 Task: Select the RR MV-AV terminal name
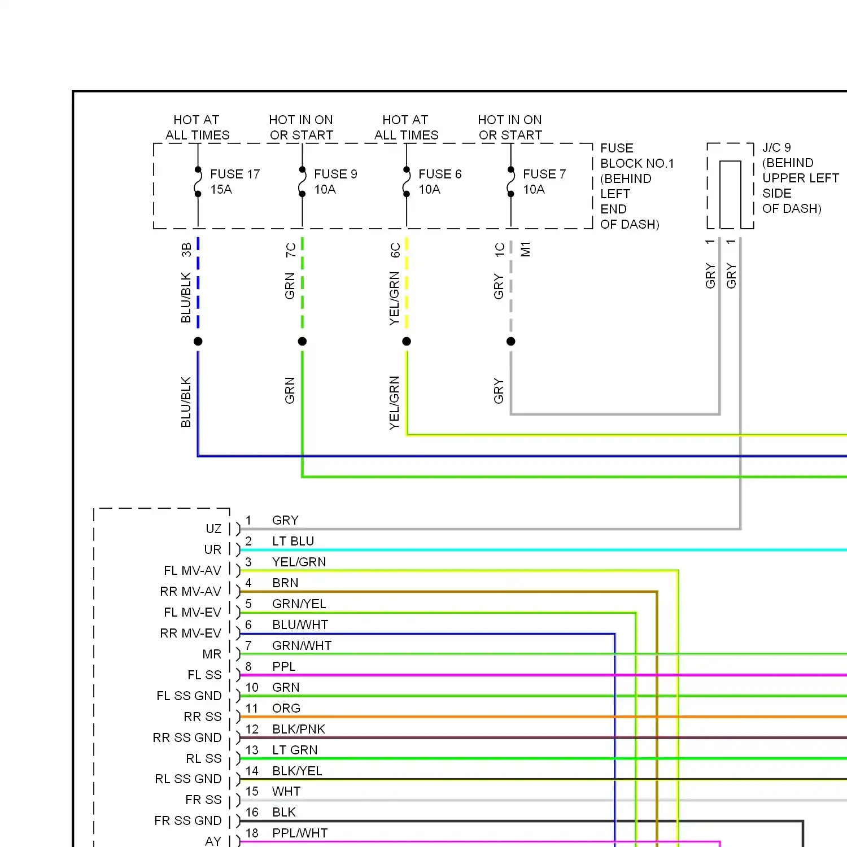[191, 591]
